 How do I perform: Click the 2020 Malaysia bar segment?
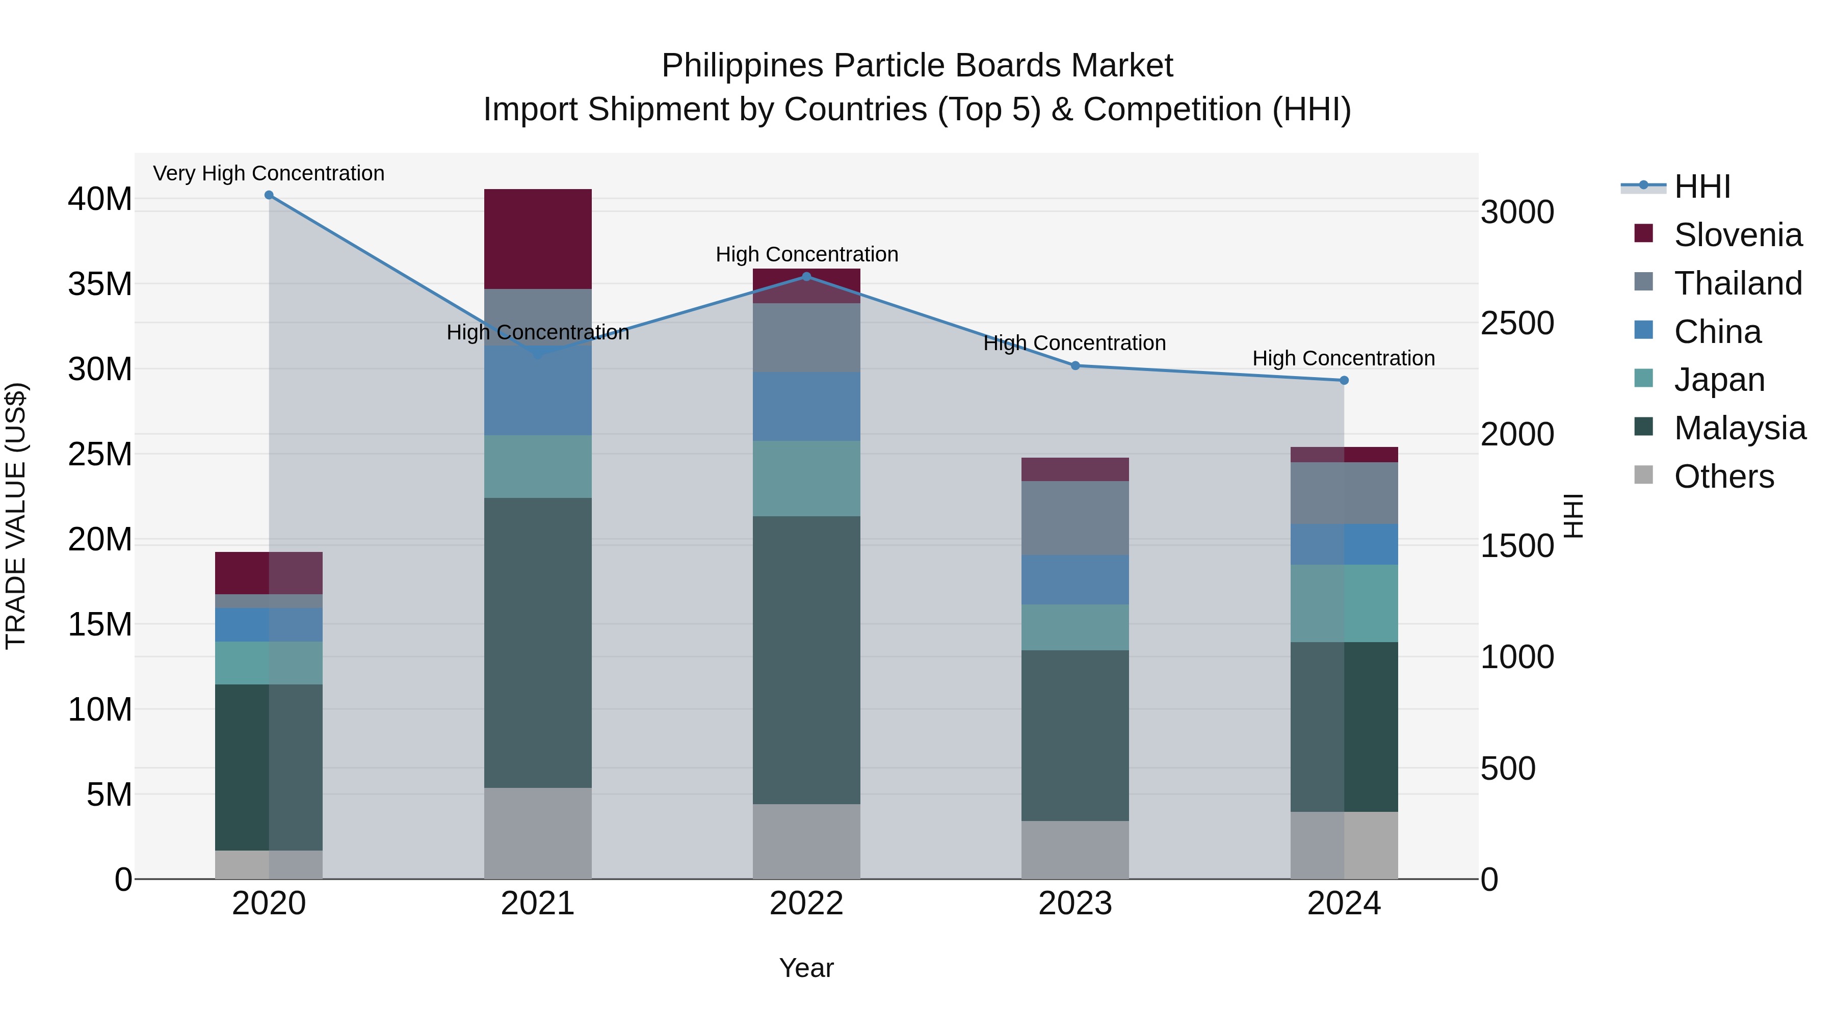tap(269, 768)
